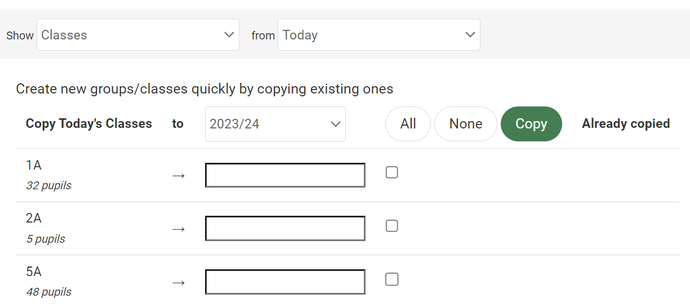
Task: Click the arrow icon beside class 1A
Action: (179, 176)
